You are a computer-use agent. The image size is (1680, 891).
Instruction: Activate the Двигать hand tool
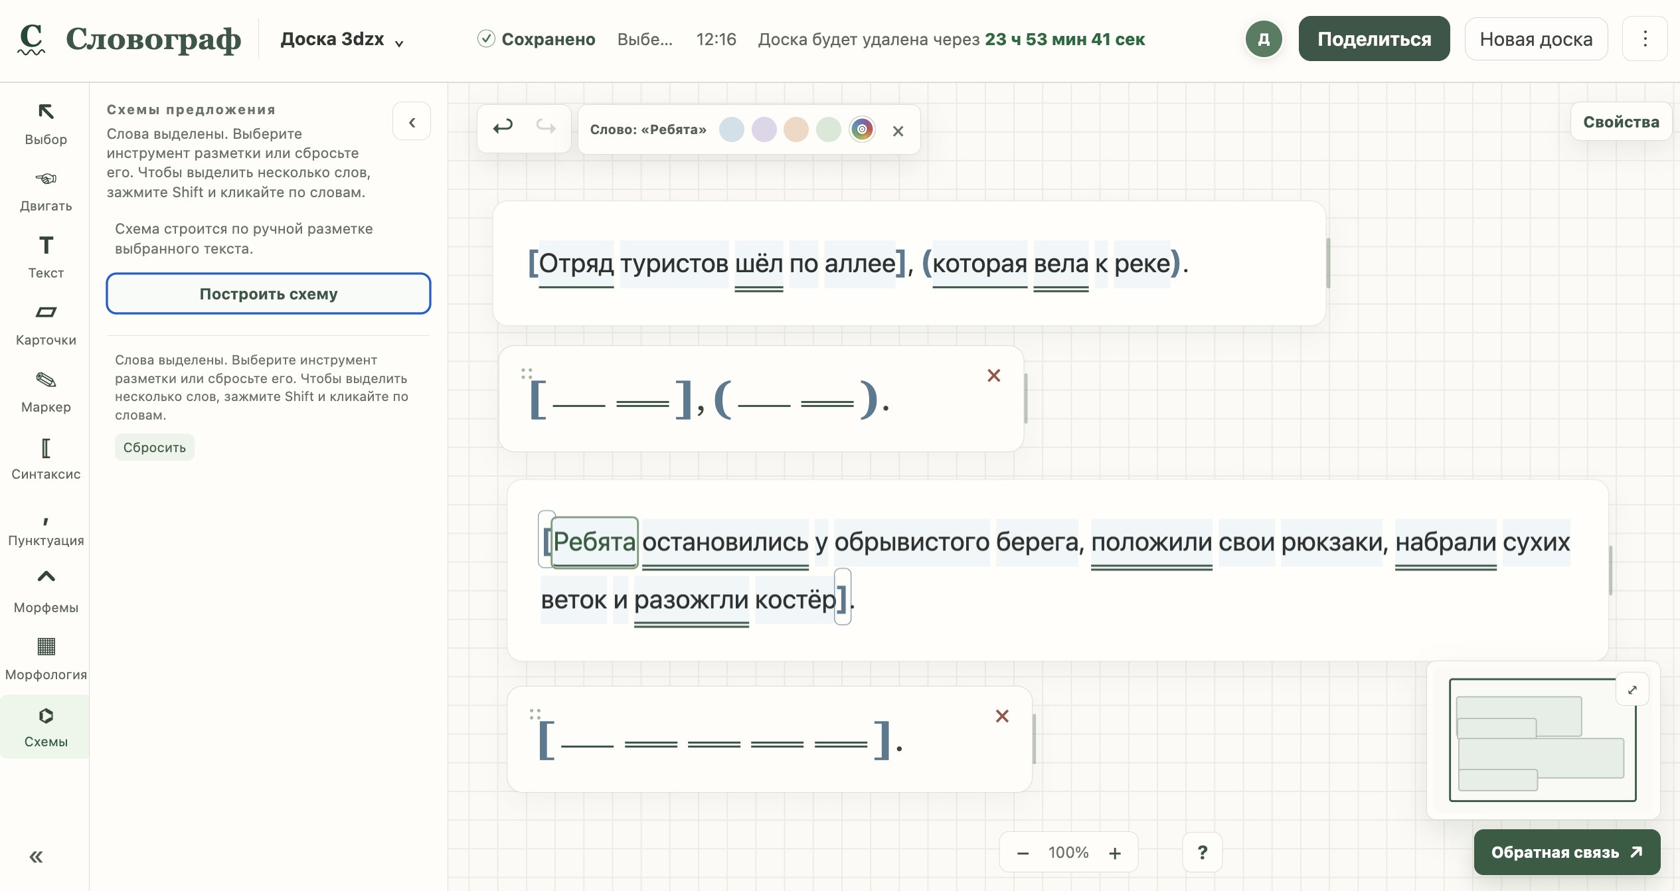click(x=45, y=191)
